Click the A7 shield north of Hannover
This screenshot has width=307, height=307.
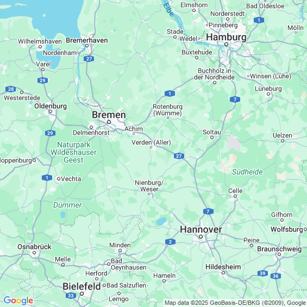click(x=208, y=211)
